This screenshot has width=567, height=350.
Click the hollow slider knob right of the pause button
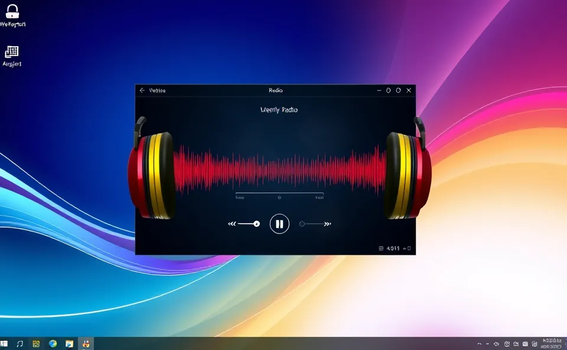click(302, 224)
